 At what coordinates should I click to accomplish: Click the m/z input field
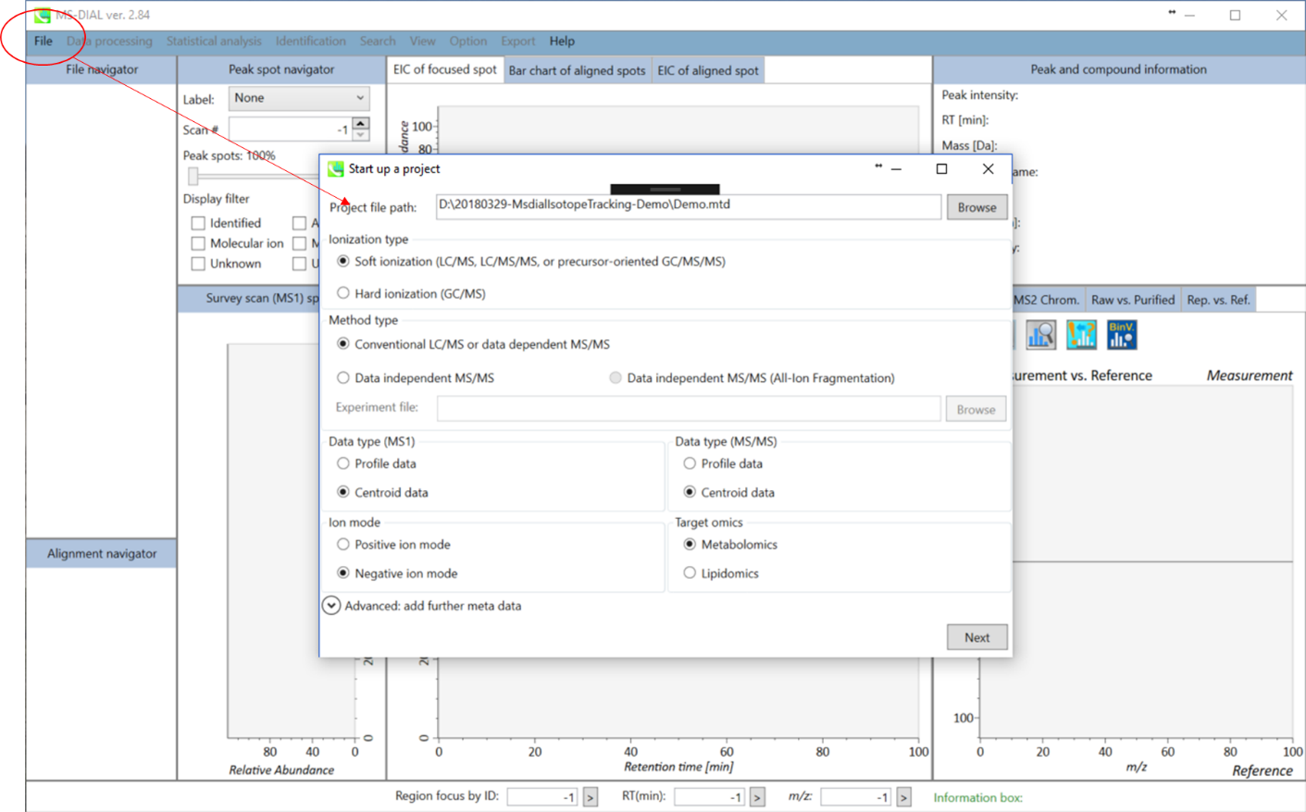coord(857,796)
